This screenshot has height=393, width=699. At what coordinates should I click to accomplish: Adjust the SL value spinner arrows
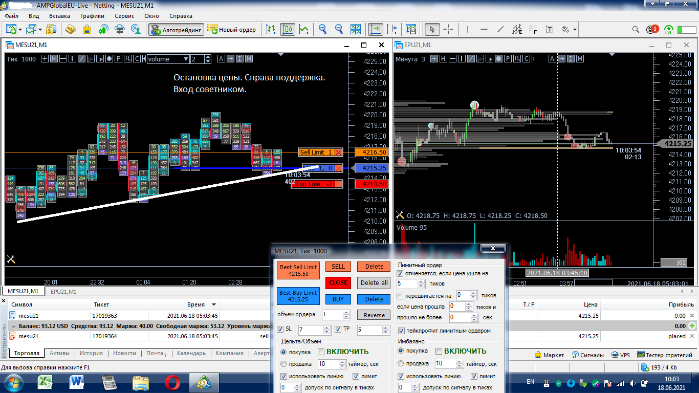click(x=327, y=330)
